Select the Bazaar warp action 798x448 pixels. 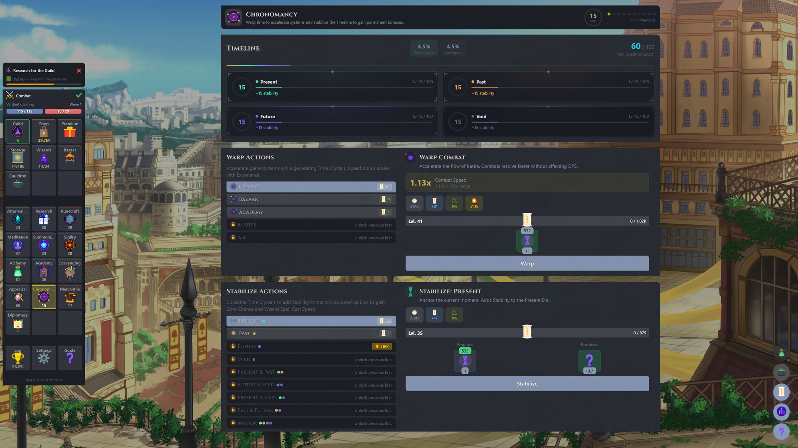pyautogui.click(x=311, y=200)
